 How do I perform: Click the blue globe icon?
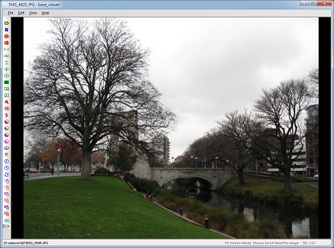(7, 135)
